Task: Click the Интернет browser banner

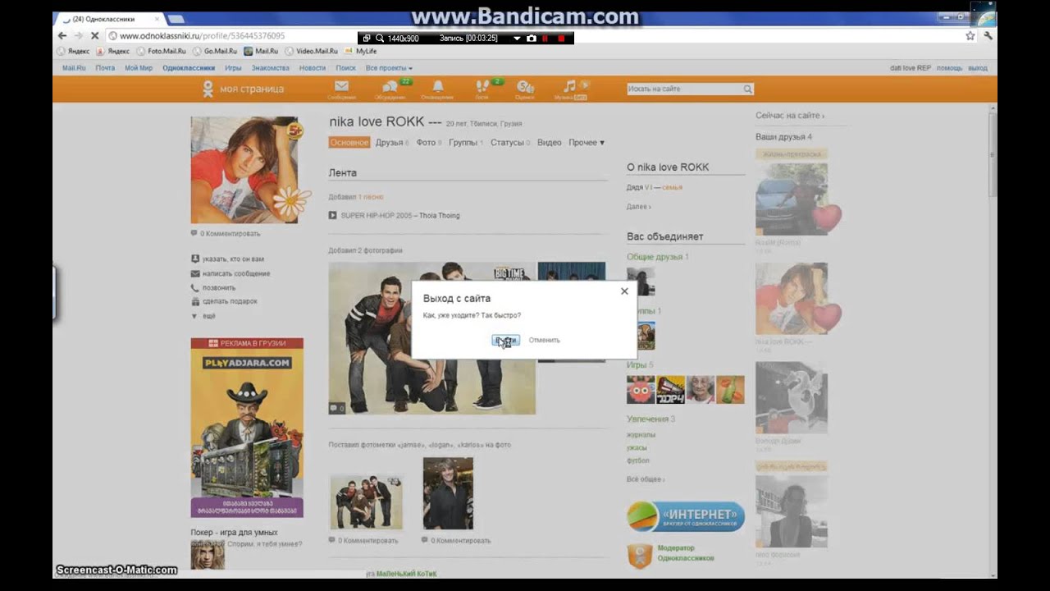Action: click(686, 516)
